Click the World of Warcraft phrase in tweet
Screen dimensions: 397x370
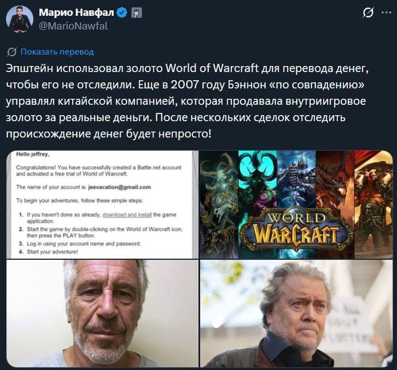(x=212, y=69)
